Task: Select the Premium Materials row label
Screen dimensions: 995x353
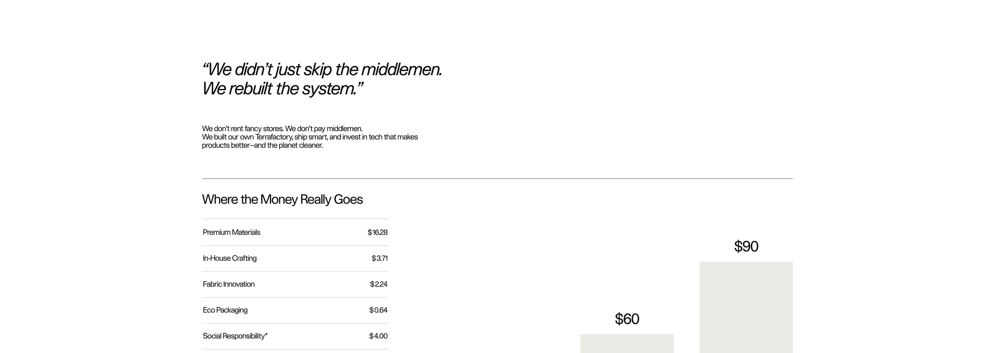Action: tap(232, 233)
